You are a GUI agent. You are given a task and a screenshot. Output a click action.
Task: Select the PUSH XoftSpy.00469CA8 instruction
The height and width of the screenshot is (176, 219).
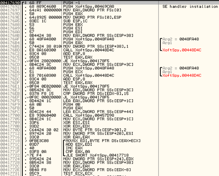(x=89, y=6)
